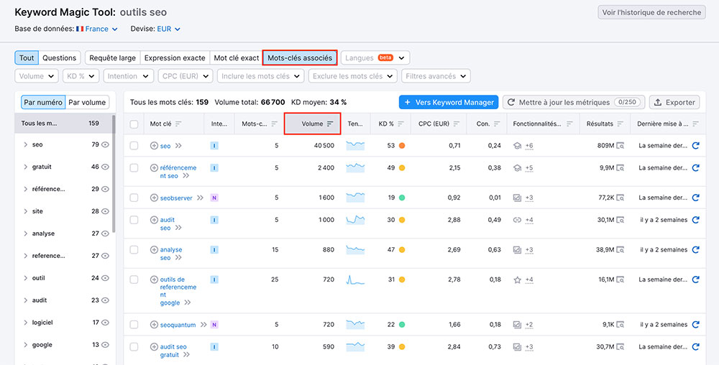Refresh metrics for the seobserver row
The height and width of the screenshot is (365, 719).
pyautogui.click(x=695, y=198)
